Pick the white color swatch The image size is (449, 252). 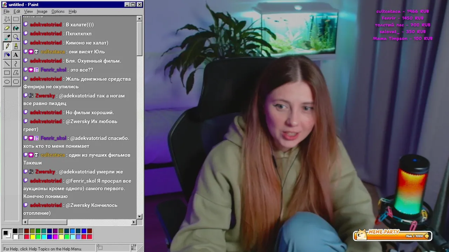point(15,237)
